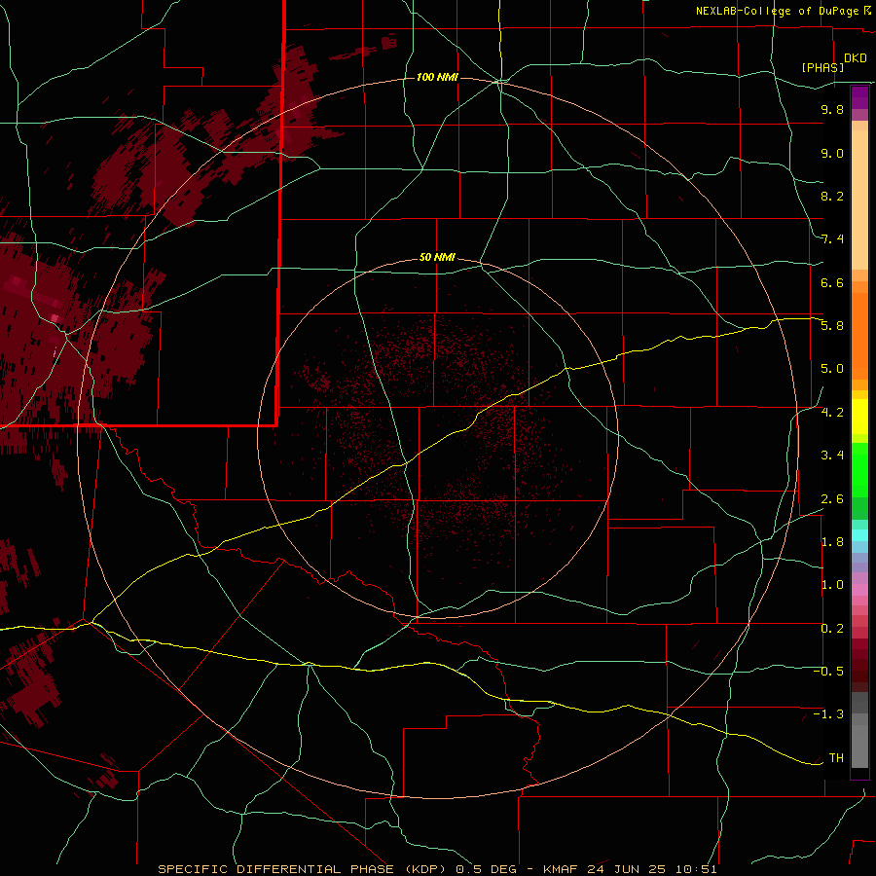The height and width of the screenshot is (876, 876).
Task: Click the "TH" threshold label on the scale
Action: pyautogui.click(x=836, y=758)
